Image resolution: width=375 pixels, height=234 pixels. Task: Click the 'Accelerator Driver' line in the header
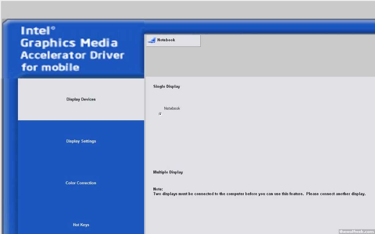point(72,55)
